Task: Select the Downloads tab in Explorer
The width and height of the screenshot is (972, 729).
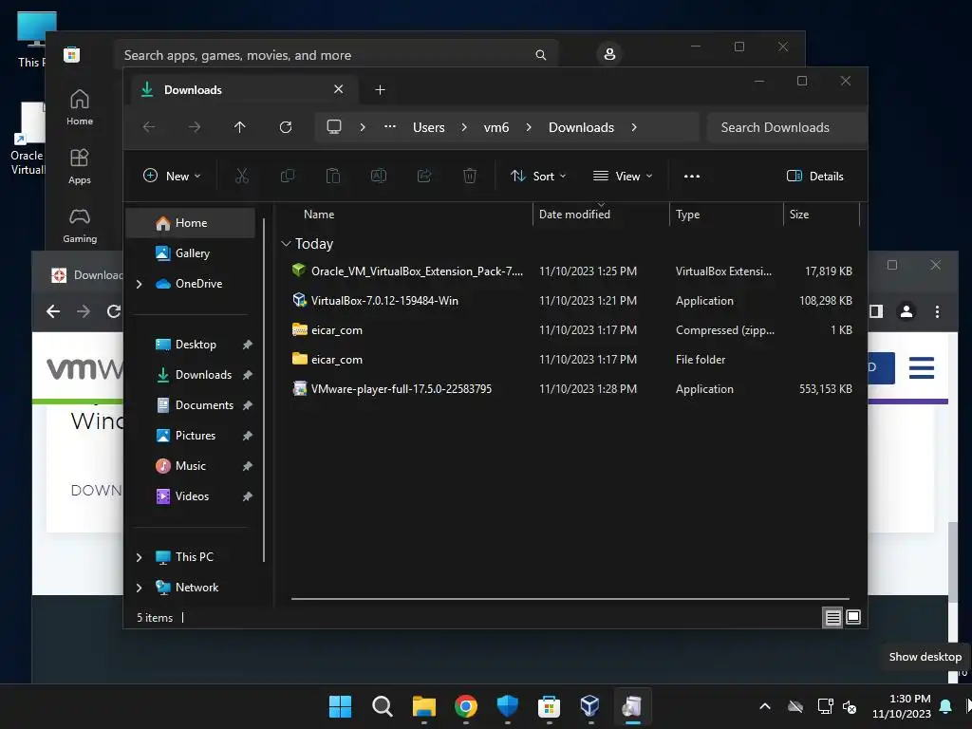Action: click(x=242, y=90)
